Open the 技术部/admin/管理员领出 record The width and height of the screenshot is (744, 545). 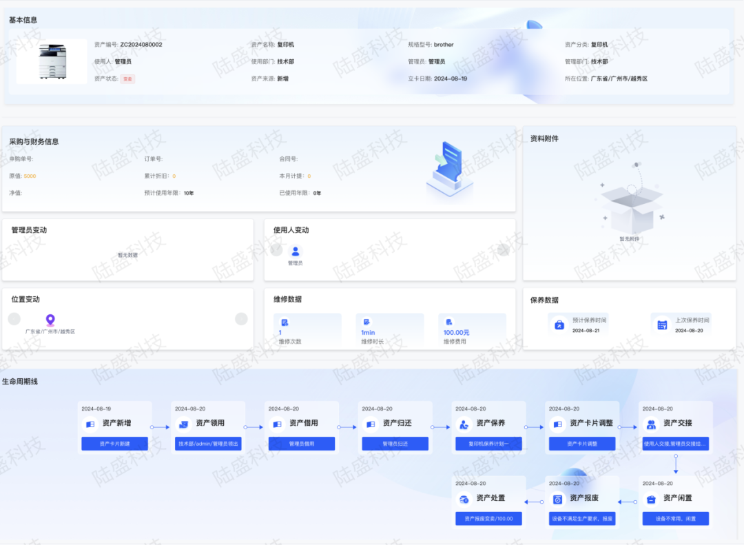pos(208,444)
